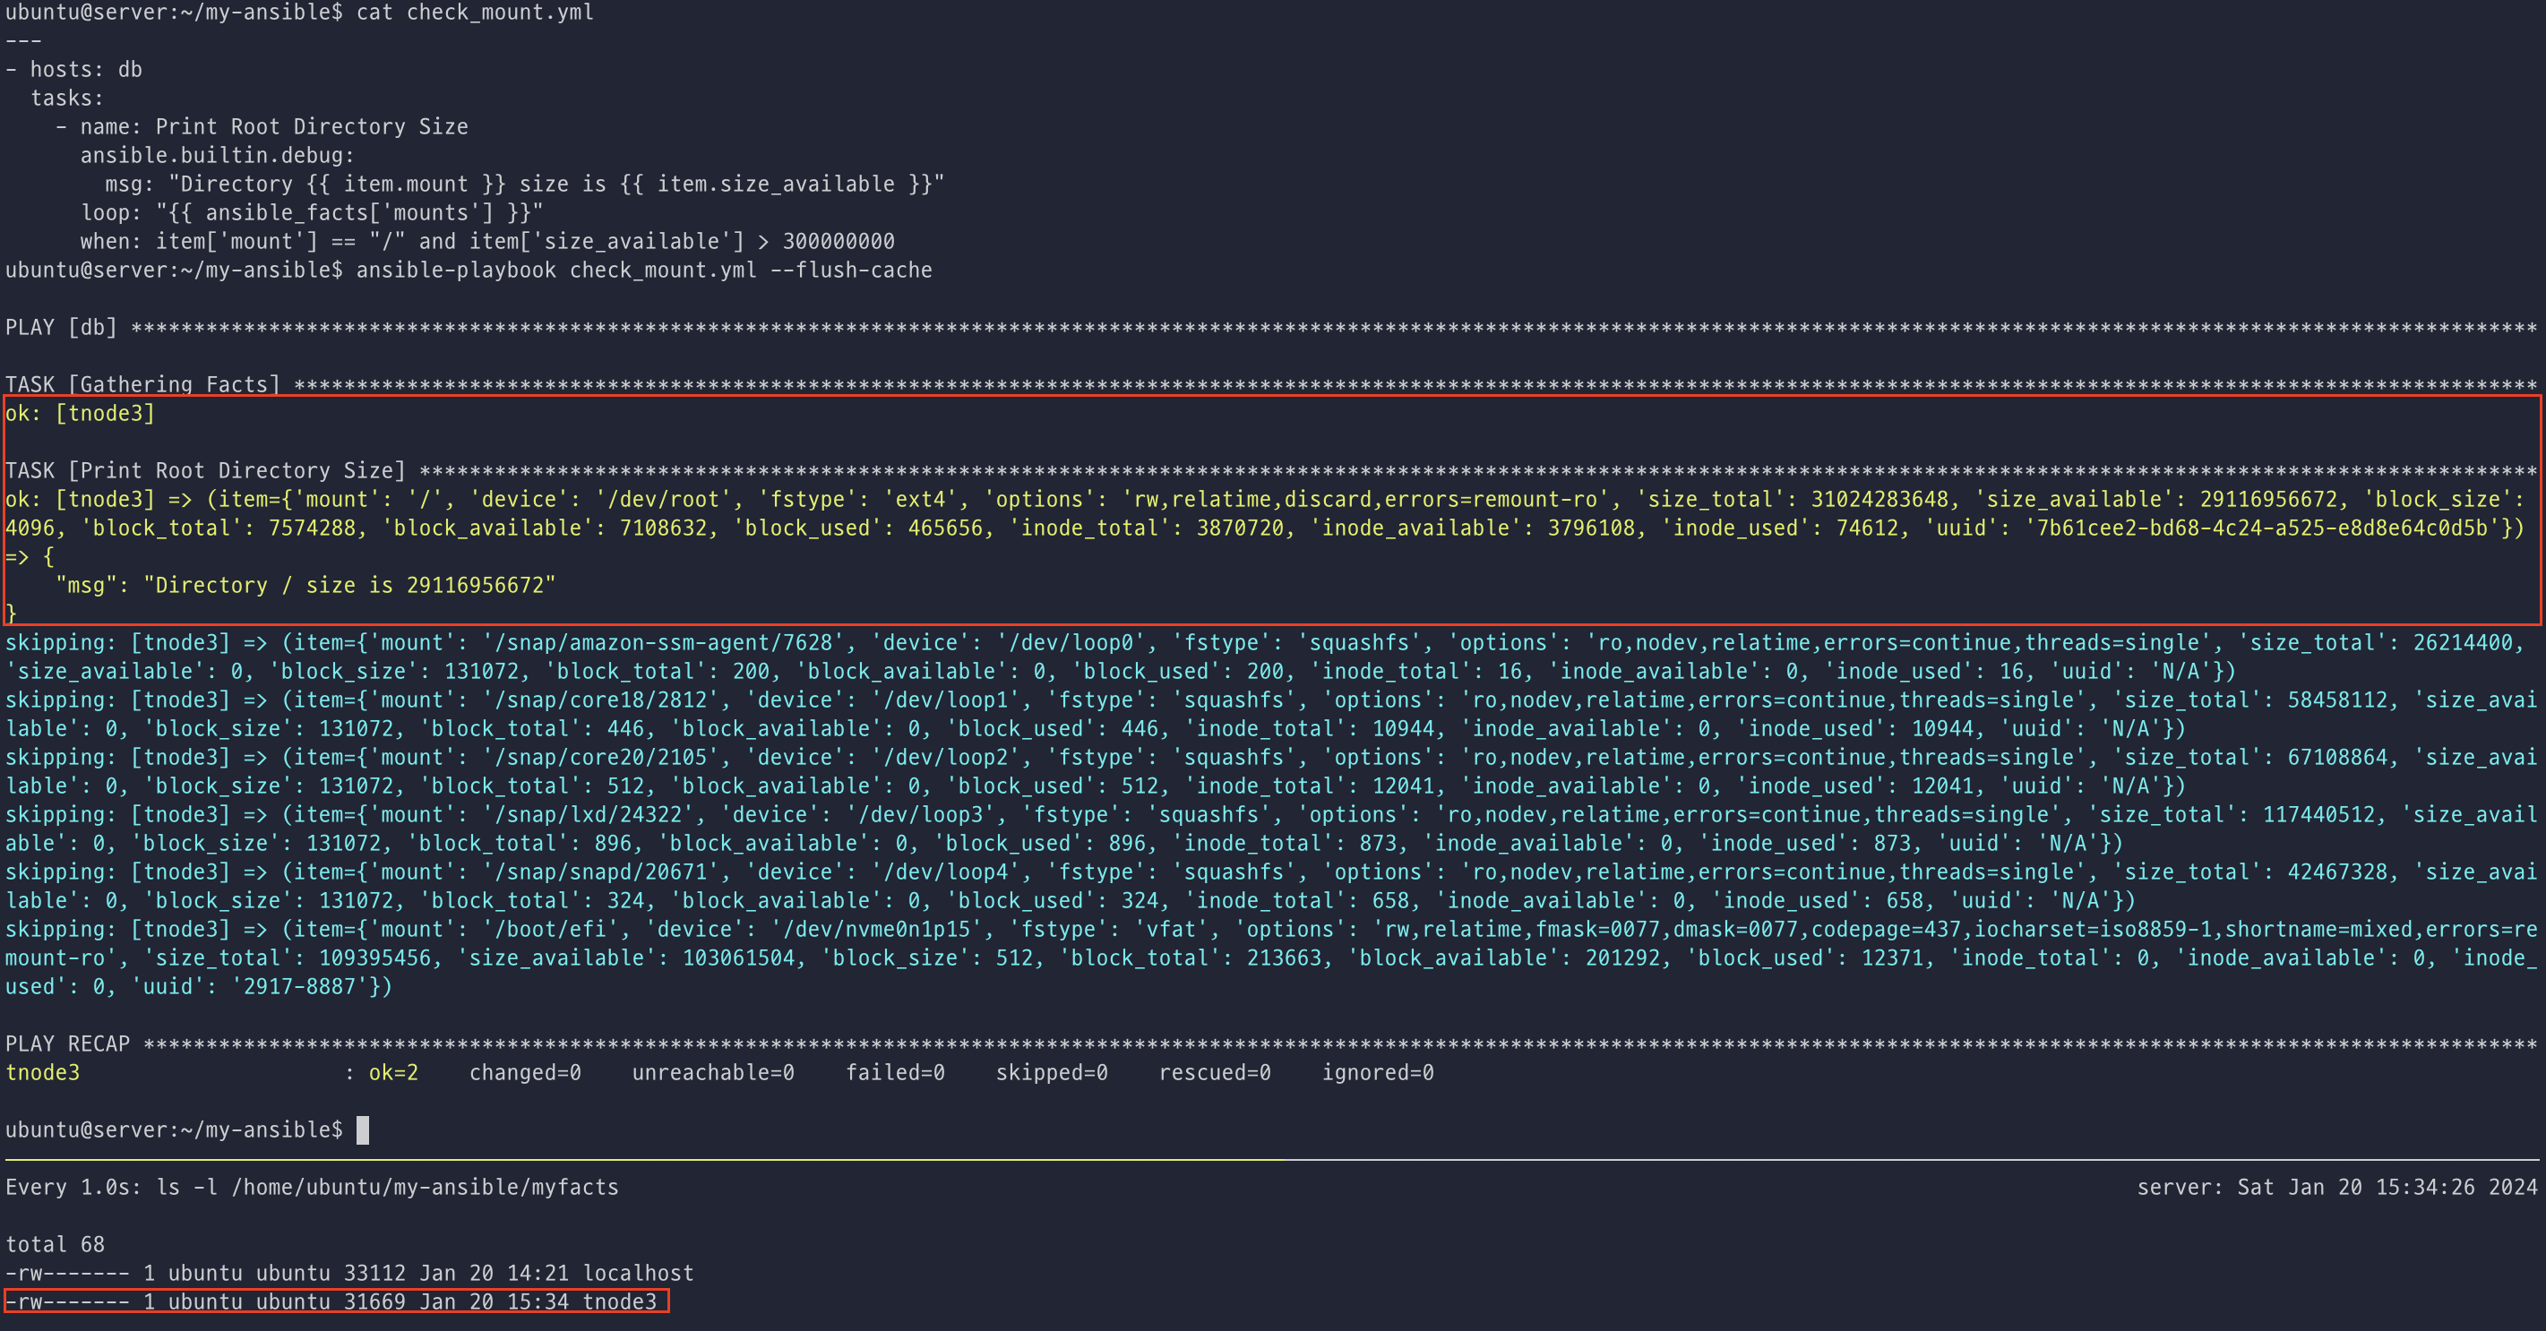Image resolution: width=2546 pixels, height=1331 pixels.
Task: Click the 'loop:' line in playbook
Action: click(312, 212)
